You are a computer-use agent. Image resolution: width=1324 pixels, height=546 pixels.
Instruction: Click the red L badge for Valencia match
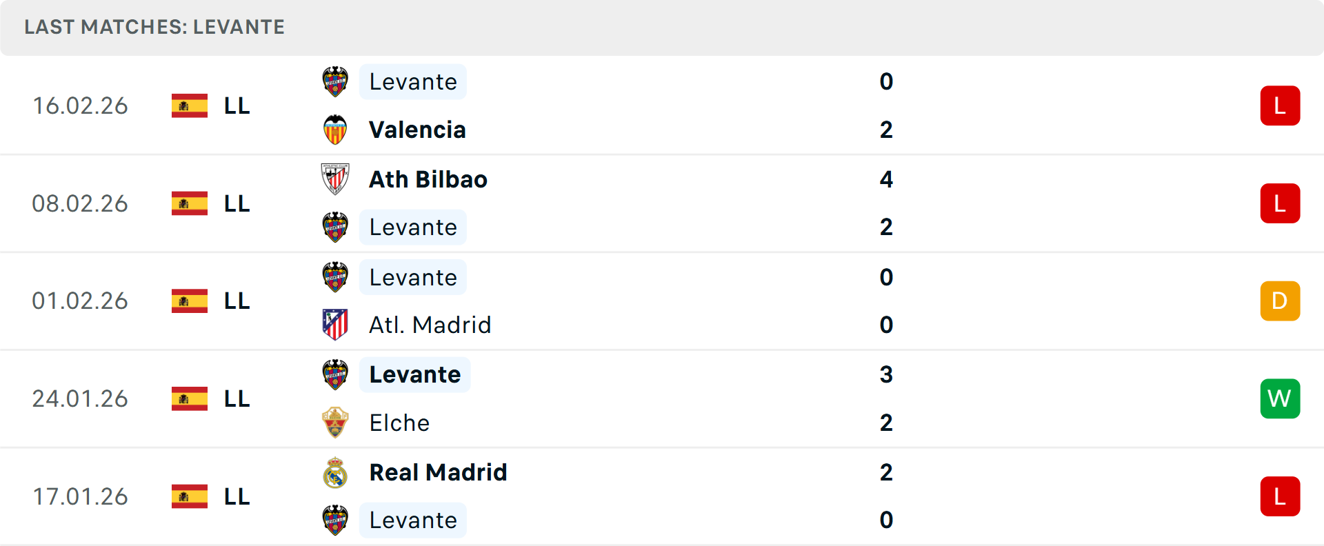[1280, 105]
